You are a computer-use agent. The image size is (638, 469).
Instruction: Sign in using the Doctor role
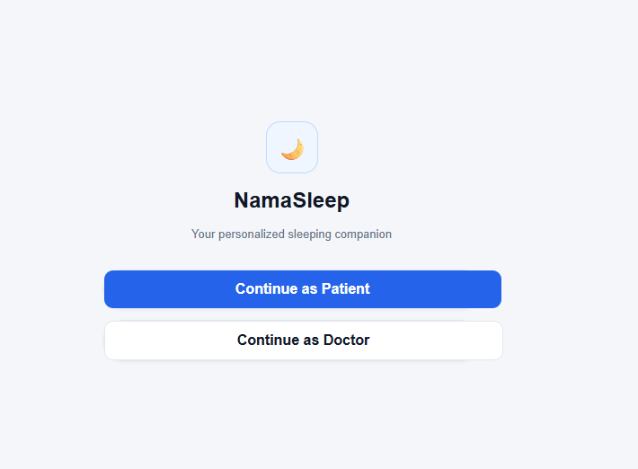[303, 341]
